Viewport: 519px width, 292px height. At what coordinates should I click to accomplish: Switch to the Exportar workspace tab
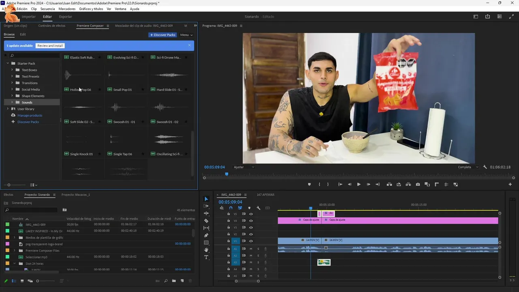click(x=66, y=17)
